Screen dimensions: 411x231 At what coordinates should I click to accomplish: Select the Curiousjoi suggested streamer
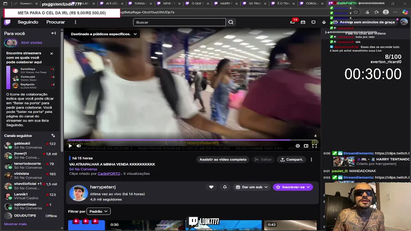(33, 78)
